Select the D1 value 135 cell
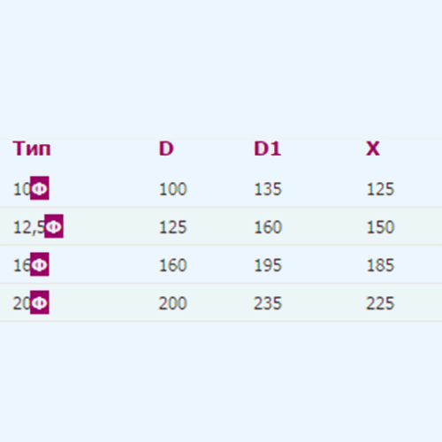442x442 pixels. point(268,189)
